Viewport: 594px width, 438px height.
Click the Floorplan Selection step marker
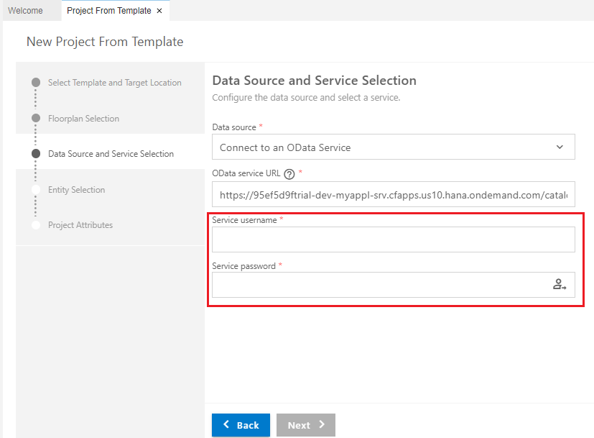pyautogui.click(x=35, y=118)
